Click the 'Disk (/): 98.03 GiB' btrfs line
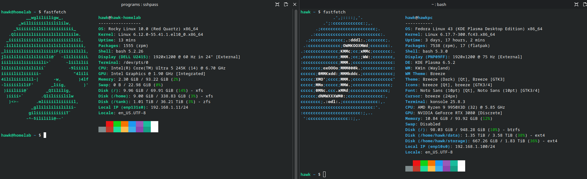The width and height of the screenshot is (587, 179). 463,130
